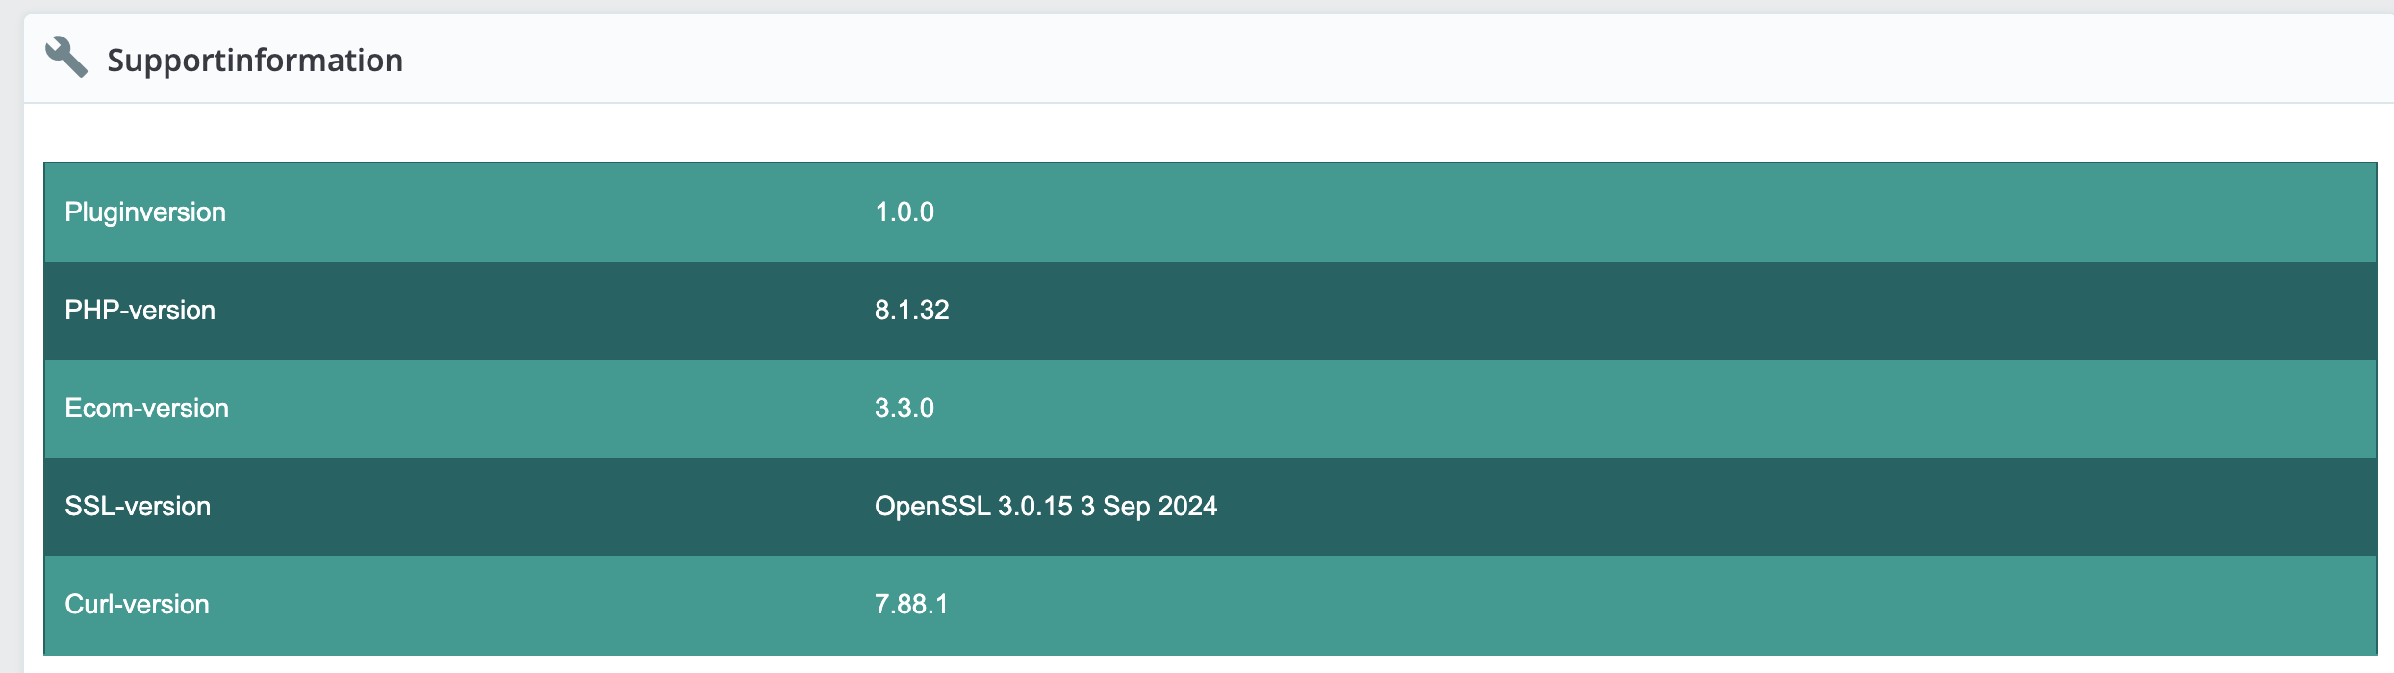This screenshot has height=673, width=2394.
Task: Click the SSL-version row label
Action: (x=138, y=506)
